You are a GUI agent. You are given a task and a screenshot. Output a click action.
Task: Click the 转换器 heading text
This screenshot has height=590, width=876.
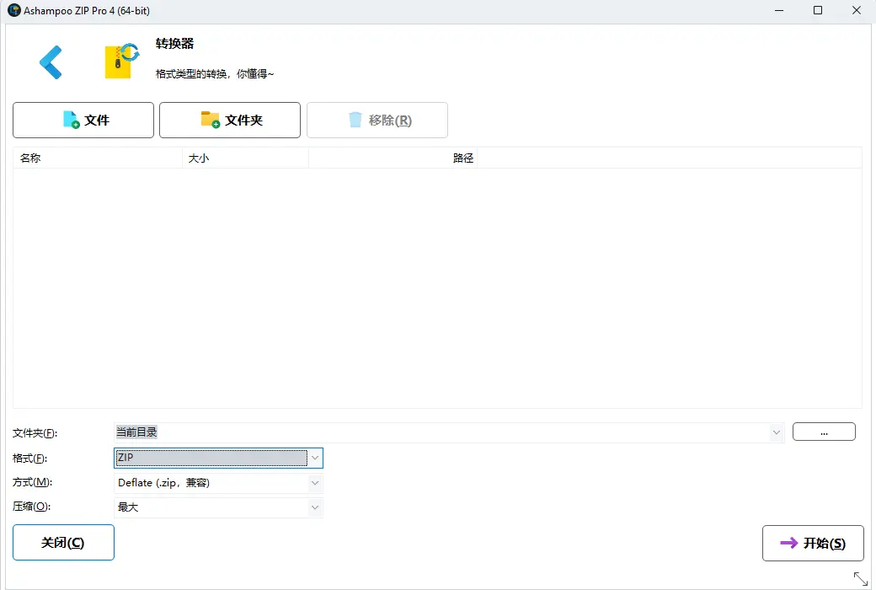[175, 44]
